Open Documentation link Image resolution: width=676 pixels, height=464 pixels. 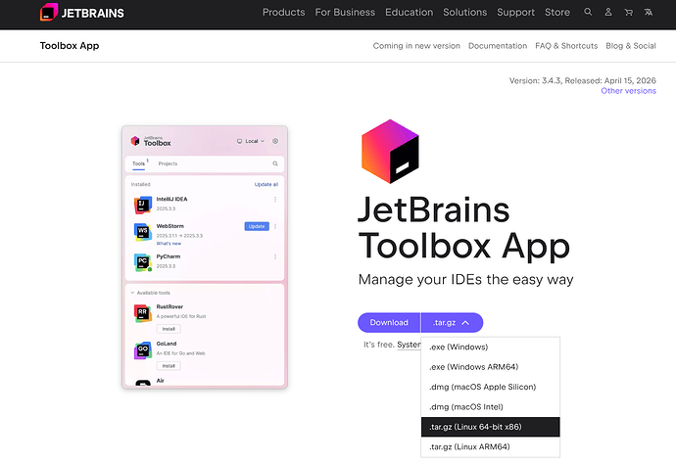point(498,46)
